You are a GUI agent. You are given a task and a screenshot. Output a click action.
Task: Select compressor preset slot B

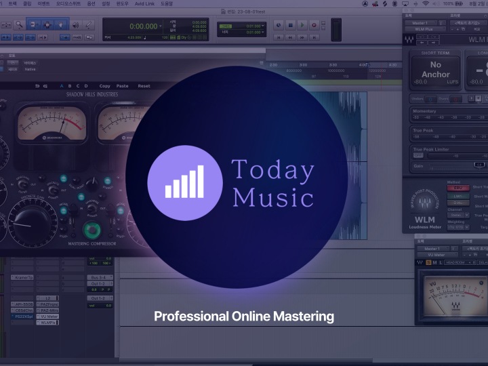coord(70,86)
